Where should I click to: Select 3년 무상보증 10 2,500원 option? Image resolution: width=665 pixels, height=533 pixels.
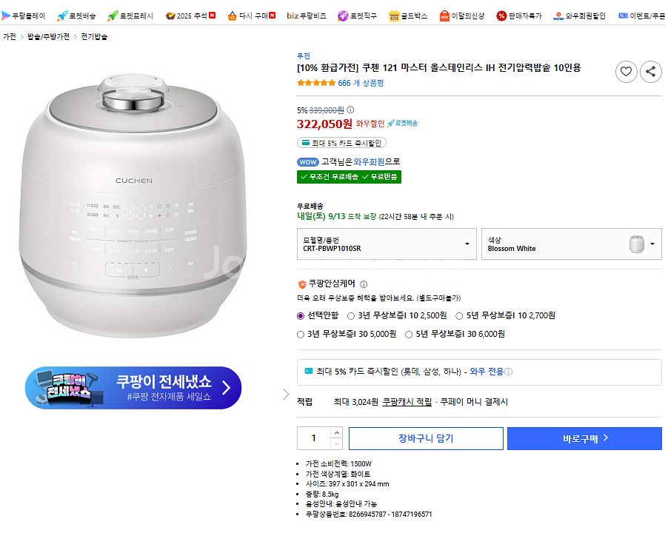click(350, 315)
